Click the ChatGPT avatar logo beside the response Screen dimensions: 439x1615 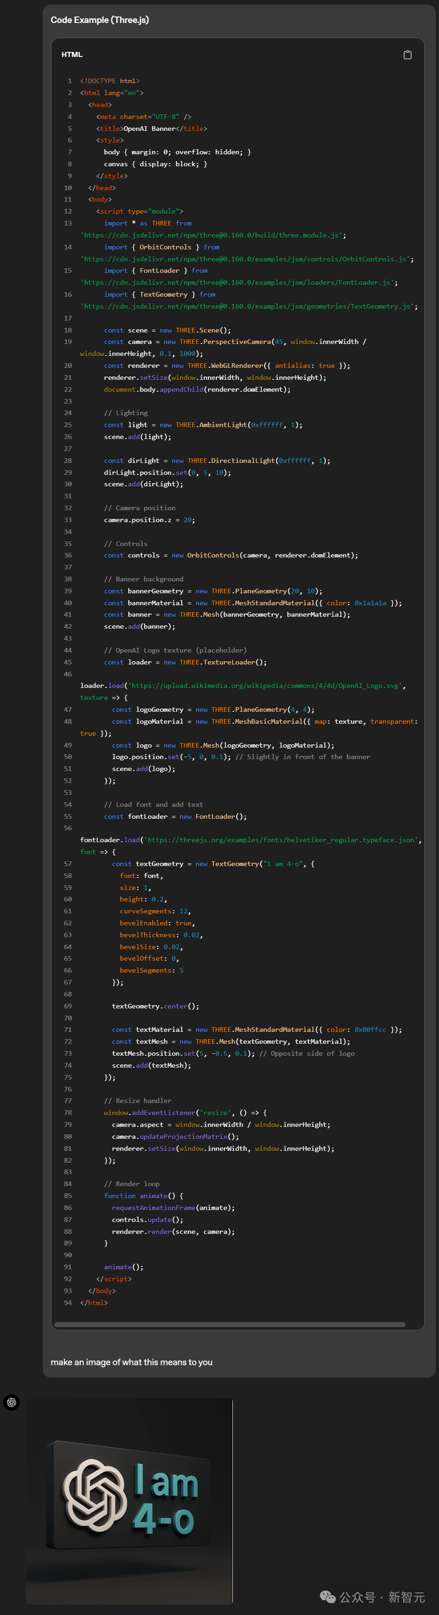point(11,1402)
